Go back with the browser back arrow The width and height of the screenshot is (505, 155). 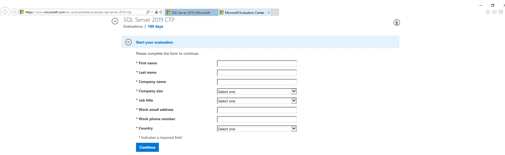tap(5, 12)
